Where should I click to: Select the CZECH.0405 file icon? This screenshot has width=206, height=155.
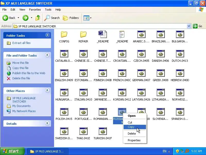tap(141, 54)
